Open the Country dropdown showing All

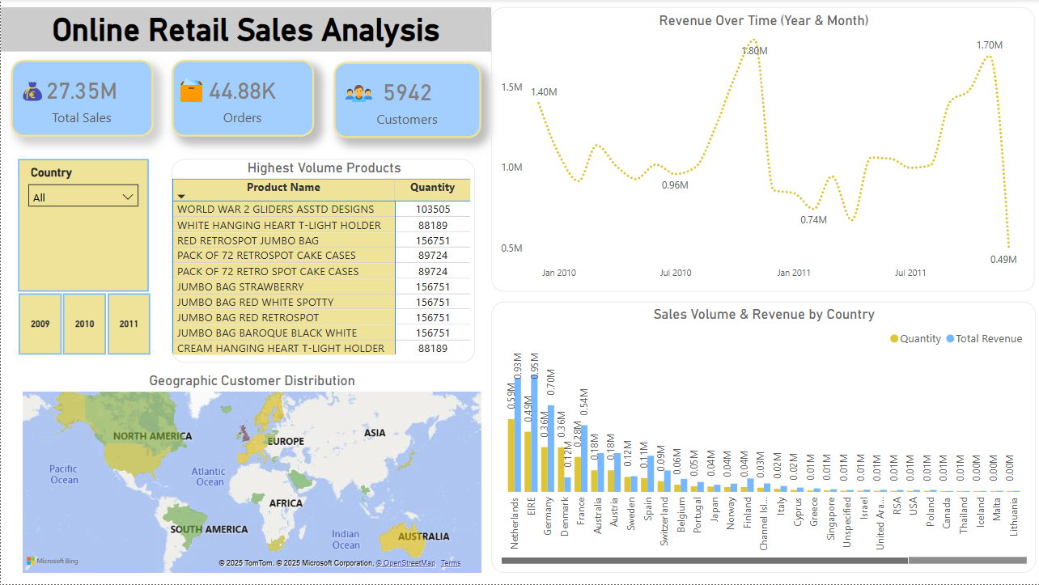click(x=127, y=195)
